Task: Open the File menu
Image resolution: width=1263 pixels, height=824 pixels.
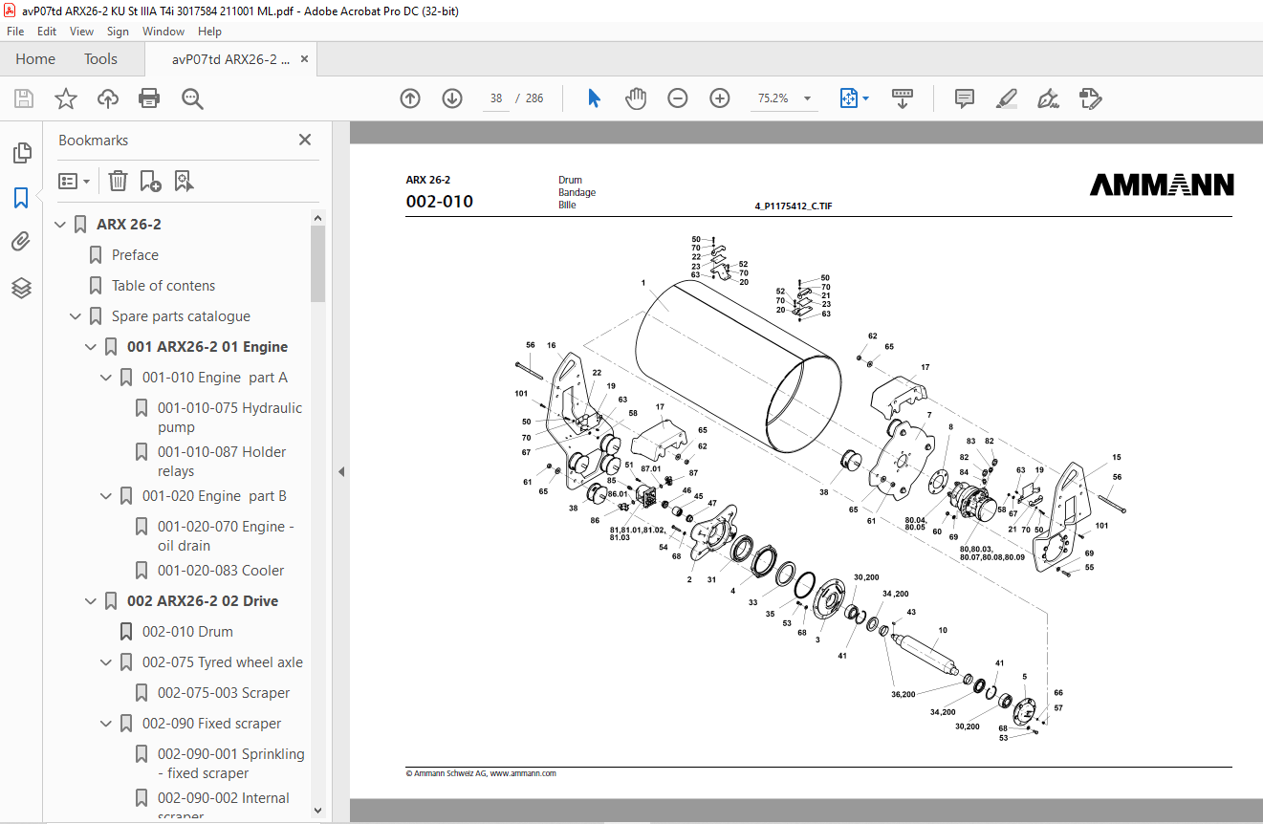Action: coord(15,32)
